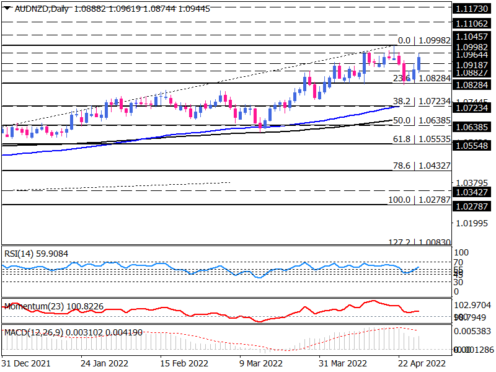Click the Momentum 102.9704 scale value
The width and height of the screenshot is (496, 372).
click(x=472, y=305)
